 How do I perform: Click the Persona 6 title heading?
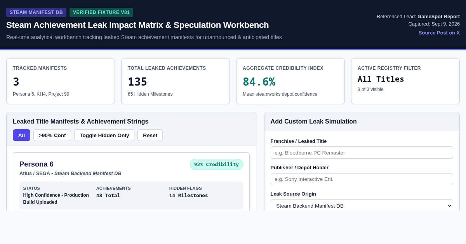click(x=37, y=164)
